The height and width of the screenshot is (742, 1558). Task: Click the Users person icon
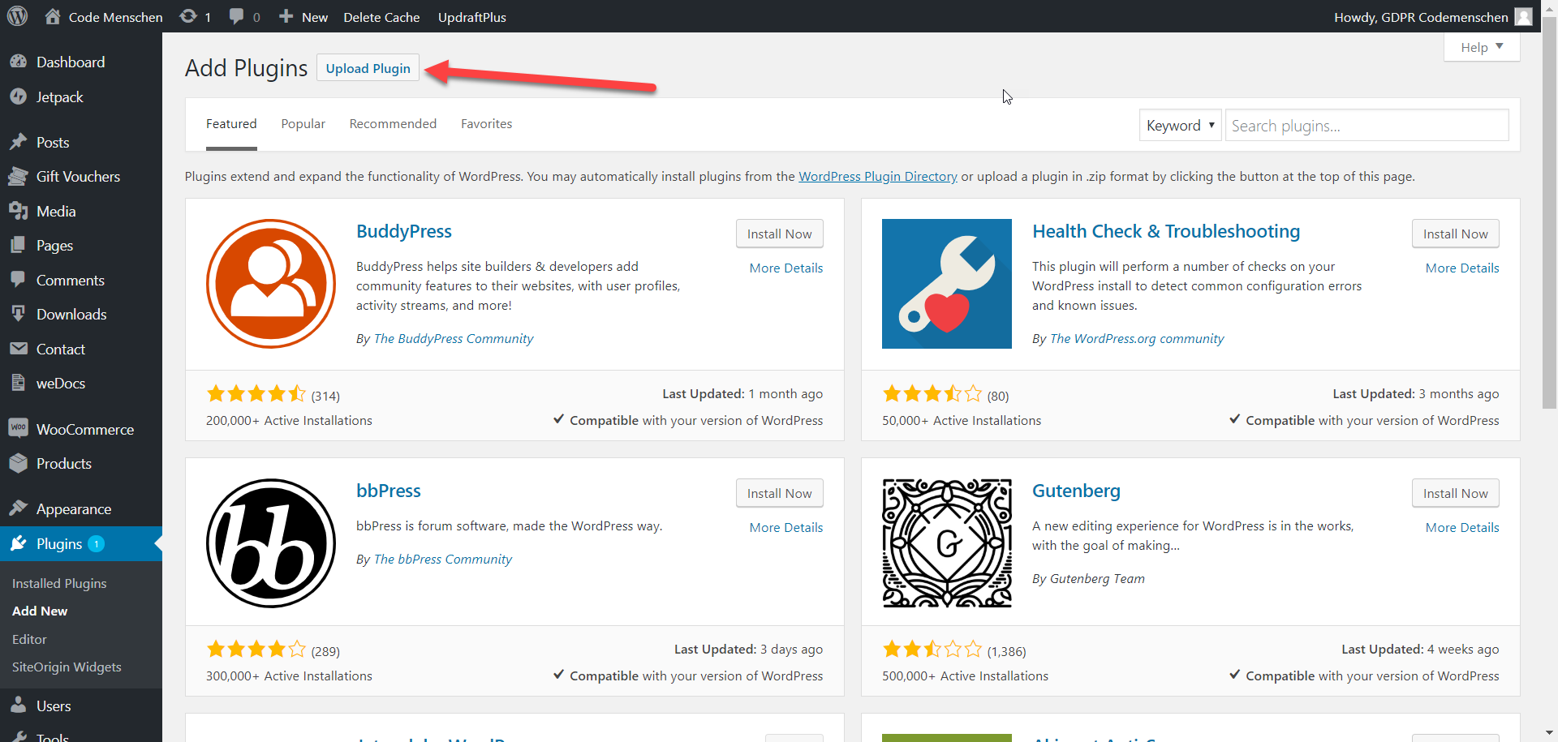18,706
